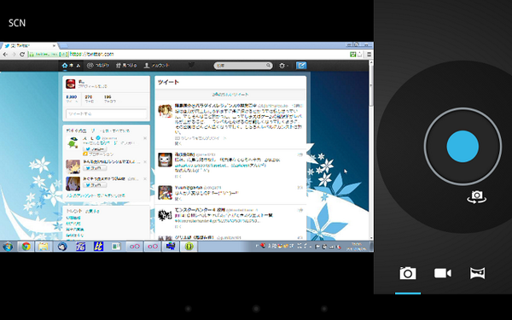This screenshot has height=320, width=512.
Task: Click Windows Start orb in viewfinder taskbar
Action: click(8, 247)
